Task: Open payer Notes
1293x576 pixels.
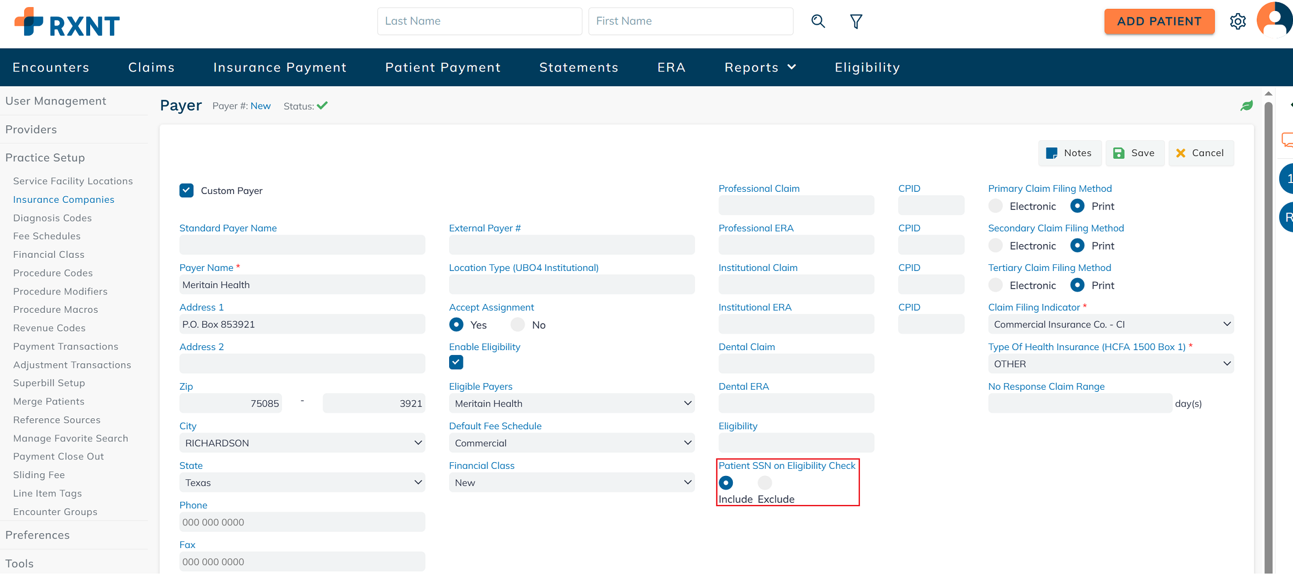Action: [1069, 153]
